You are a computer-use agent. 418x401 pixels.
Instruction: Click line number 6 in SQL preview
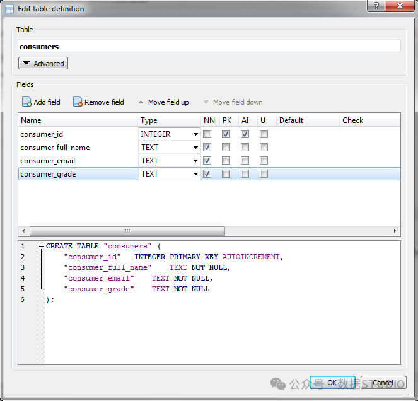[23, 299]
